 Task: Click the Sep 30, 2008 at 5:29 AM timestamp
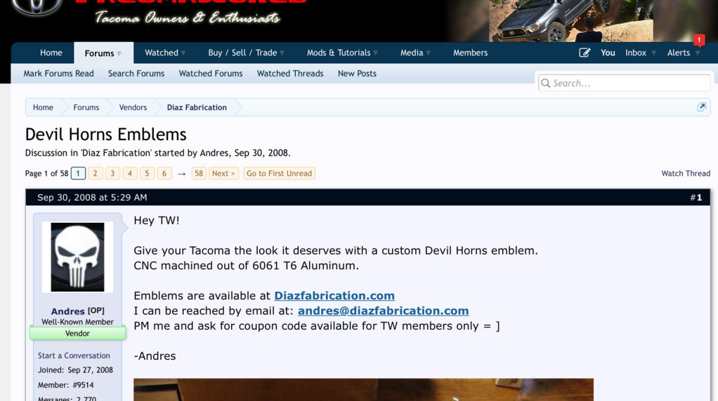click(x=92, y=197)
